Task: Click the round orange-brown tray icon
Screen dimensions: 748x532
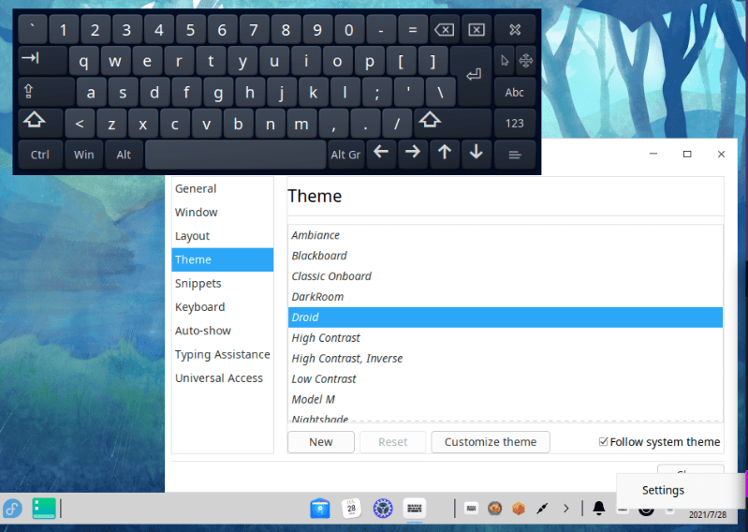Action: click(494, 509)
